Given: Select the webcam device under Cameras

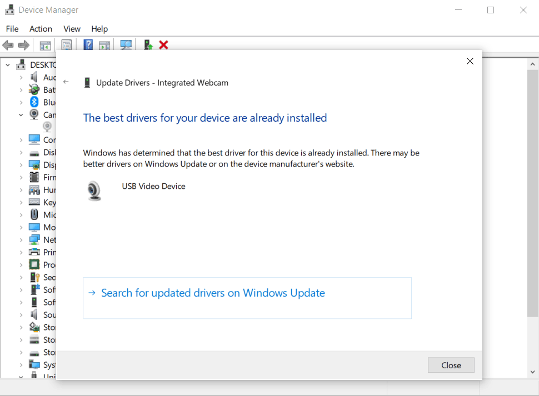Looking at the screenshot, I should [x=47, y=127].
